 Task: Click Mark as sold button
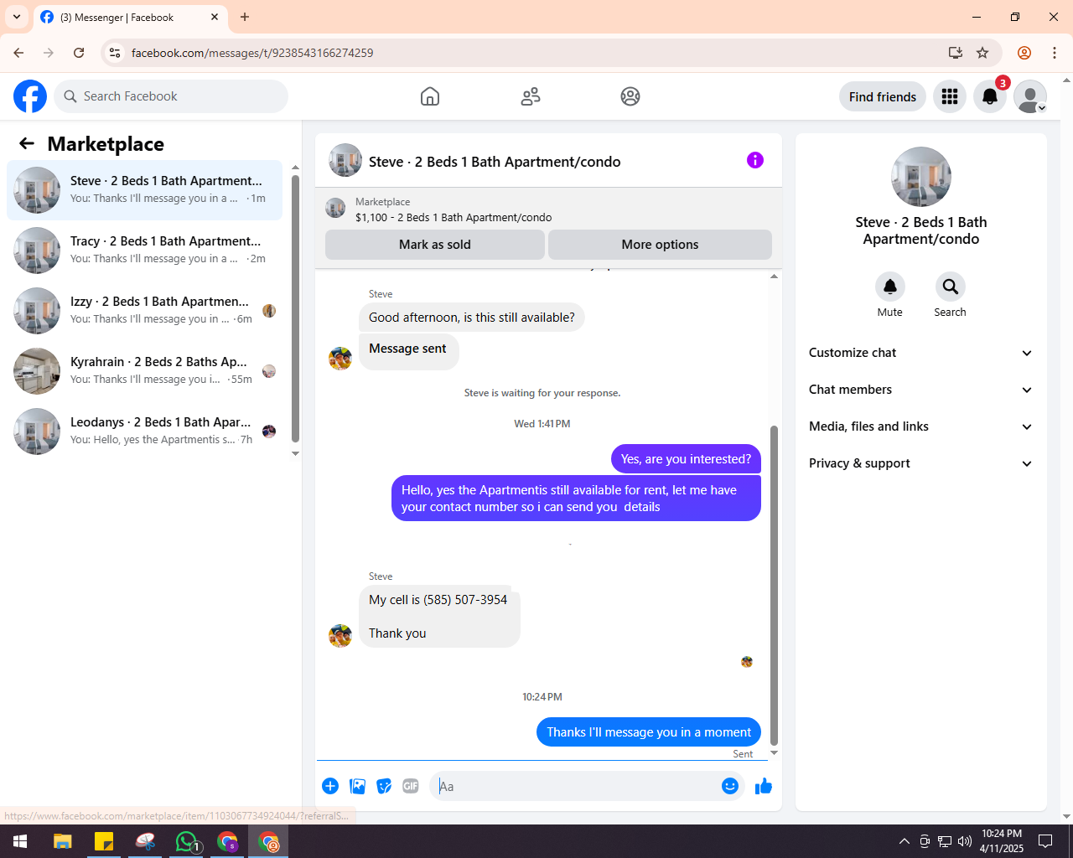tap(435, 245)
